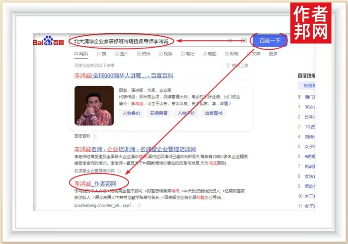The height and width of the screenshot is (244, 348).
Task: Open the 地图 map tab
Action: [209, 54]
